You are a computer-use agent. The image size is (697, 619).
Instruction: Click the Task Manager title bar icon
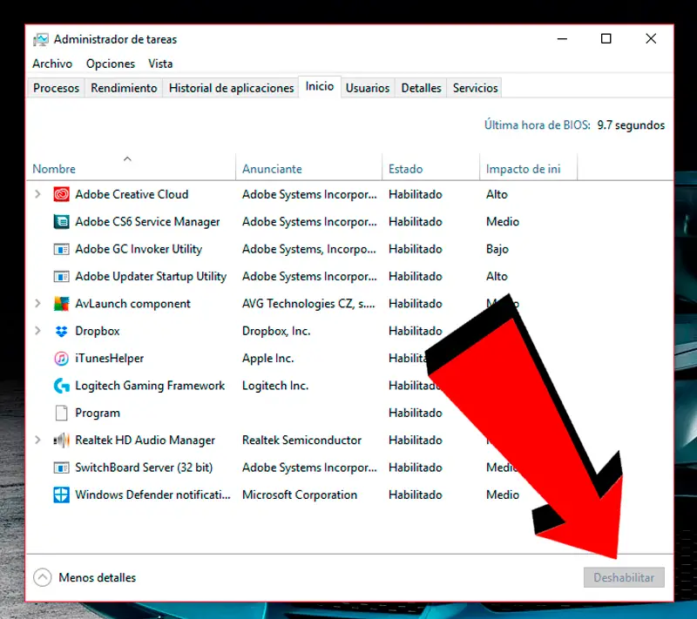pyautogui.click(x=41, y=39)
